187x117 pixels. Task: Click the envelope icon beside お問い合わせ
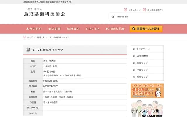click(125, 10)
